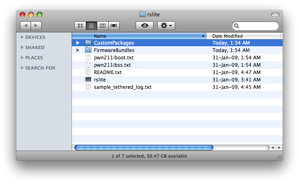Sort by the Date Modified column header
The height and width of the screenshot is (183, 299).
point(243,36)
